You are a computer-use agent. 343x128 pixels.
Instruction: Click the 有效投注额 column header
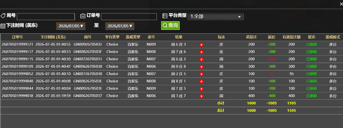click(x=291, y=37)
